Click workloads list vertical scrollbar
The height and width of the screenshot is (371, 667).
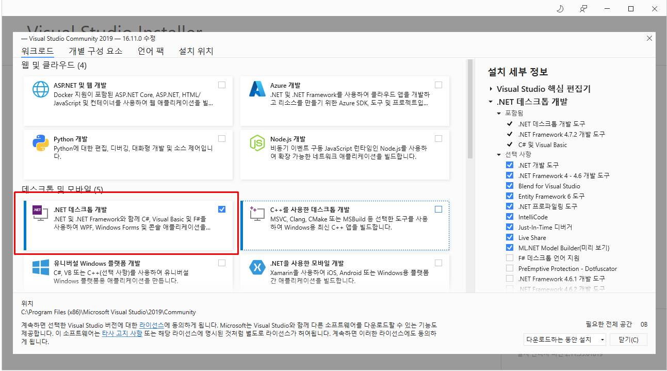coord(469,108)
